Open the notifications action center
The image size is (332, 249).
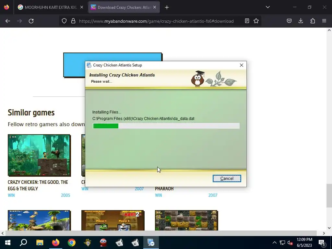pyautogui.click(x=322, y=243)
